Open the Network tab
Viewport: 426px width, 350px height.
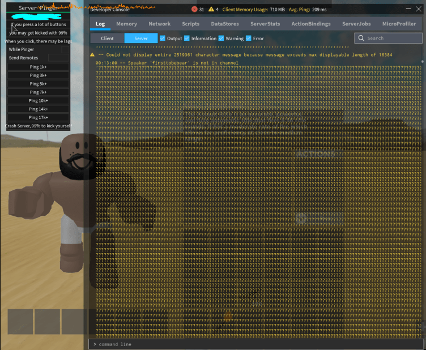click(x=160, y=24)
